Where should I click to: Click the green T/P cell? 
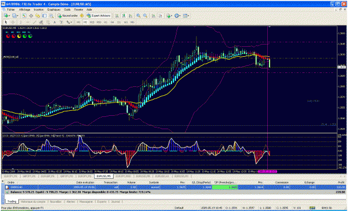pos(225,187)
